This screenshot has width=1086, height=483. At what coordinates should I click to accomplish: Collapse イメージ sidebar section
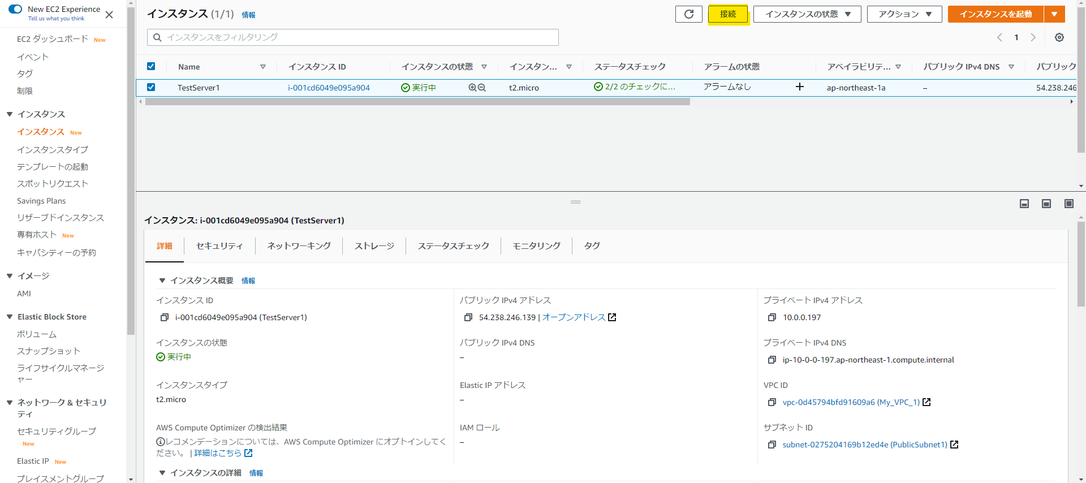pyautogui.click(x=10, y=276)
